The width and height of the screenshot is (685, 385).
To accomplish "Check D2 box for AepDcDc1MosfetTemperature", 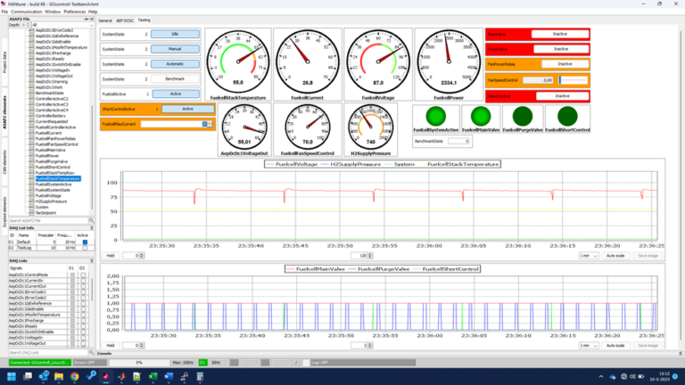I will [x=83, y=315].
